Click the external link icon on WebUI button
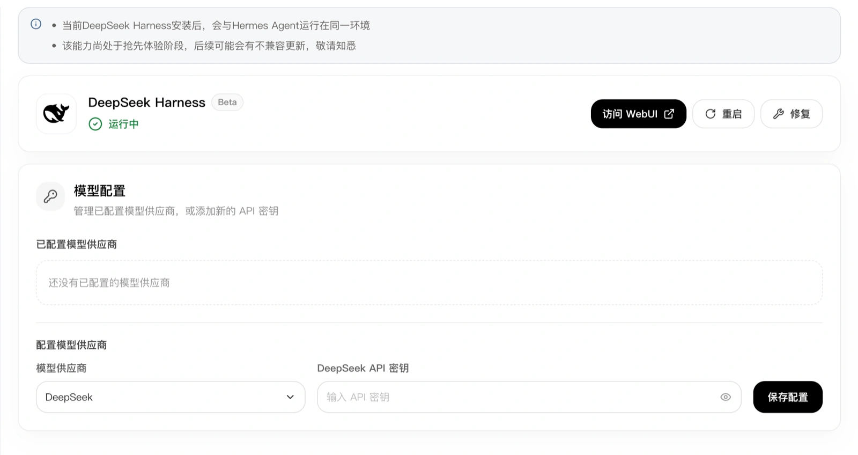The height and width of the screenshot is (455, 858). 669,114
